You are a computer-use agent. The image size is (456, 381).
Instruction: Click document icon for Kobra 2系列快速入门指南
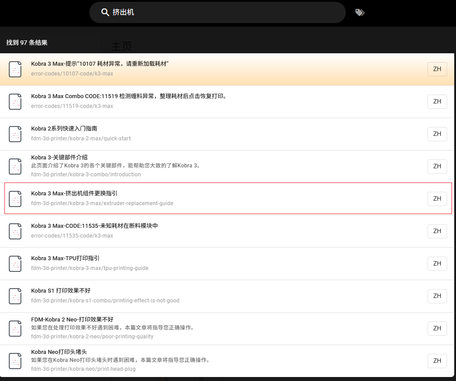pyautogui.click(x=15, y=134)
